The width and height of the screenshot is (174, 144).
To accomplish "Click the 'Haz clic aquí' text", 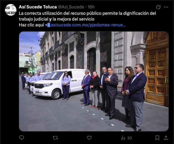I will pos(31,25).
